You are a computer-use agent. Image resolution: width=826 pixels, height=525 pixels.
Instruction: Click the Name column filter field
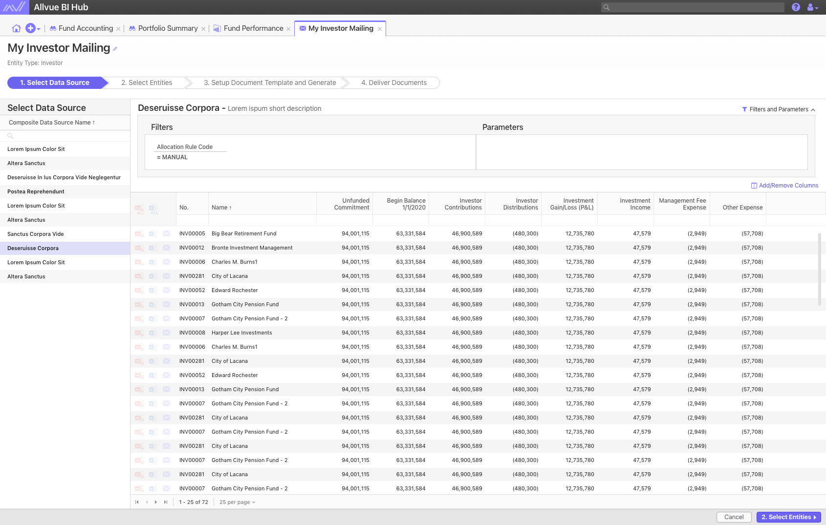pyautogui.click(x=262, y=220)
